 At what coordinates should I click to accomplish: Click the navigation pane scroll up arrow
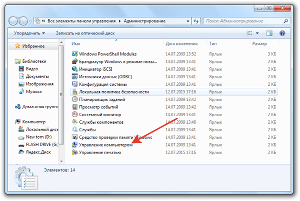[61, 42]
